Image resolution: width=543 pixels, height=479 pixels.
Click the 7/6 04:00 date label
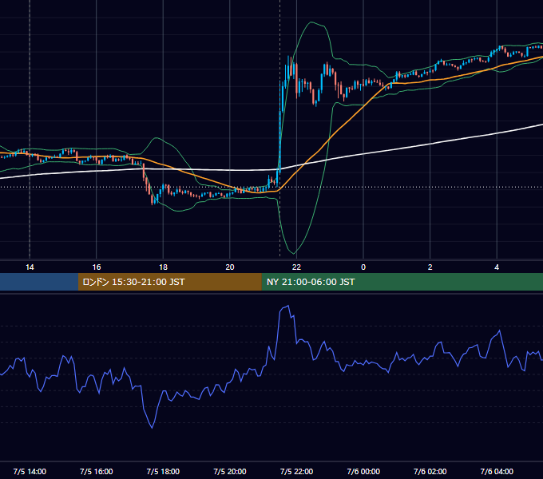pos(497,471)
